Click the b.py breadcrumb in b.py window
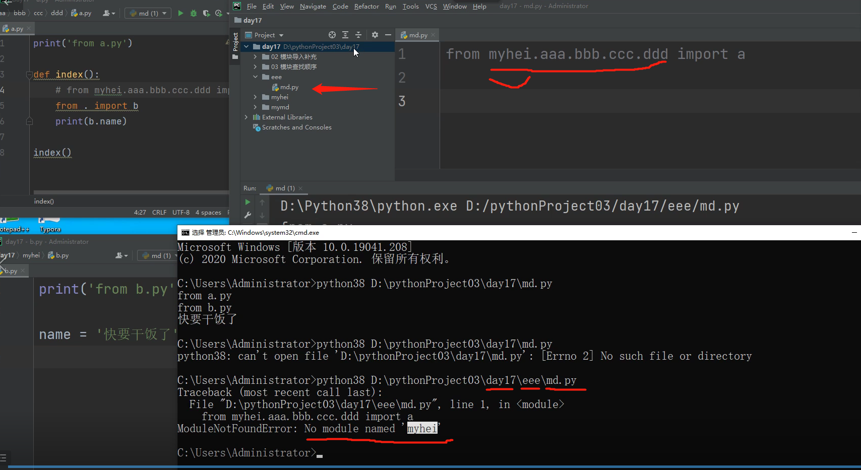The image size is (861, 470). [58, 255]
